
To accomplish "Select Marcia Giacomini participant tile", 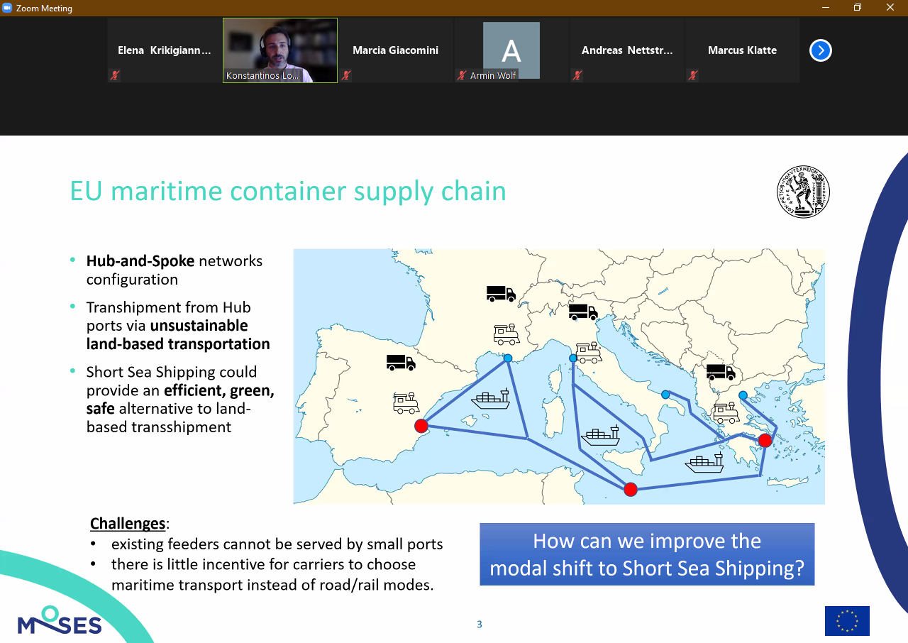I will click(396, 50).
